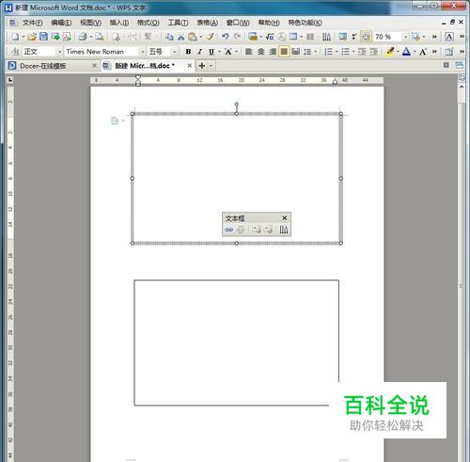This screenshot has width=470, height=462.
Task: Toggle italic formatting
Action: [x=199, y=52]
